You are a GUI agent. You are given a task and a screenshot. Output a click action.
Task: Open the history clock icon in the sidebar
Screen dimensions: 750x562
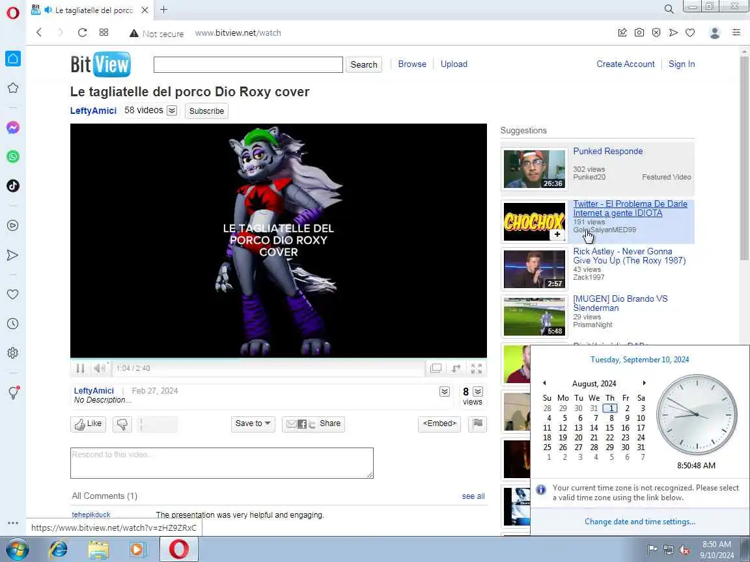[x=13, y=324]
